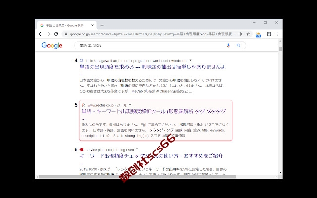Click the vertical scrollbar thumb
The width and height of the screenshot is (317, 198).
280,49
